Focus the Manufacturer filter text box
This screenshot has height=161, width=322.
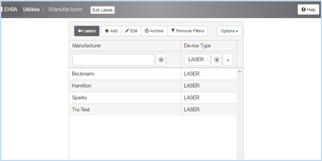point(113,60)
